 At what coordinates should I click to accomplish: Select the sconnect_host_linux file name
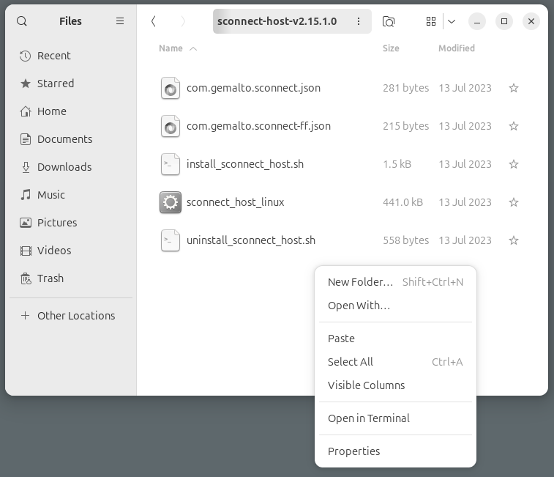click(x=236, y=202)
